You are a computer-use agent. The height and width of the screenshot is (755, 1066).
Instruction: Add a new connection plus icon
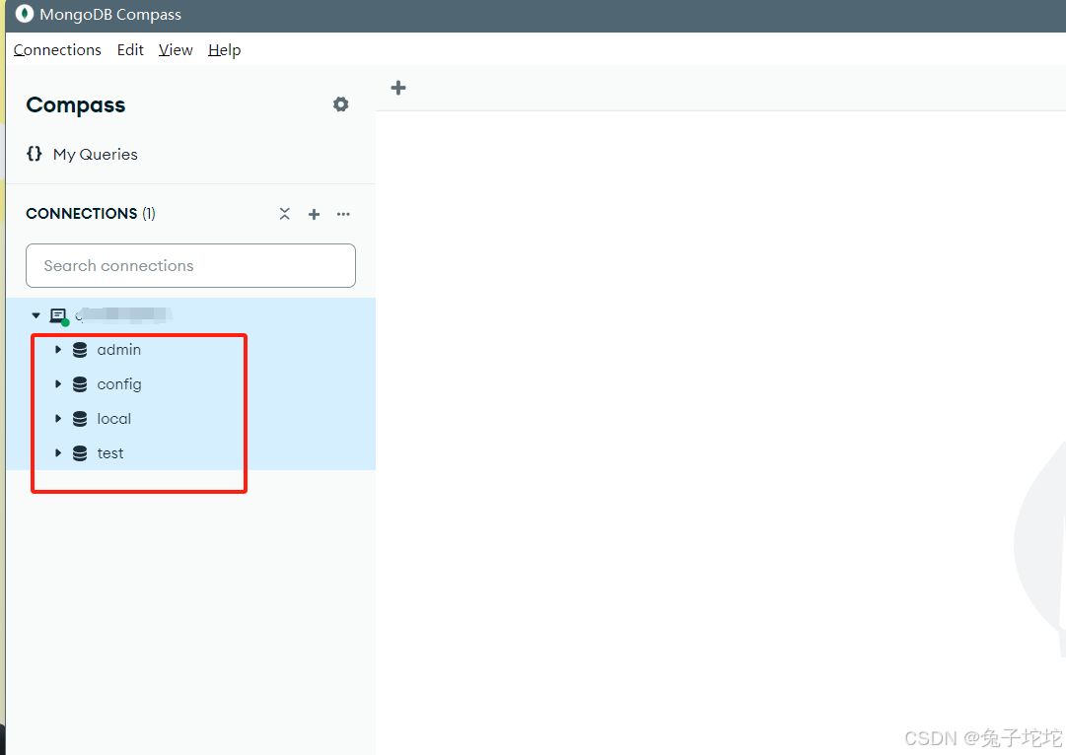(315, 214)
